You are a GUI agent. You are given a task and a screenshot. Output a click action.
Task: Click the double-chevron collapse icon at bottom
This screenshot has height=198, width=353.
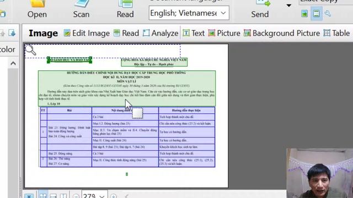29,196
